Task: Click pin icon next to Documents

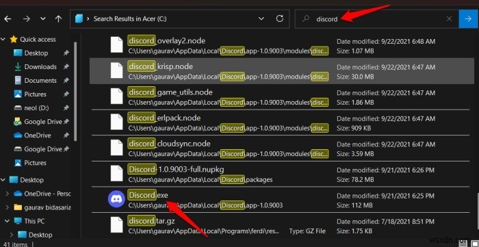Action: (x=66, y=81)
